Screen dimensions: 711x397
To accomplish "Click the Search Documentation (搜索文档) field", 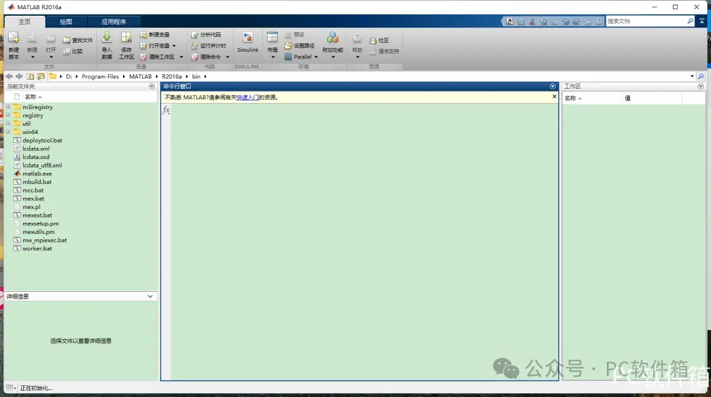I will (x=646, y=21).
